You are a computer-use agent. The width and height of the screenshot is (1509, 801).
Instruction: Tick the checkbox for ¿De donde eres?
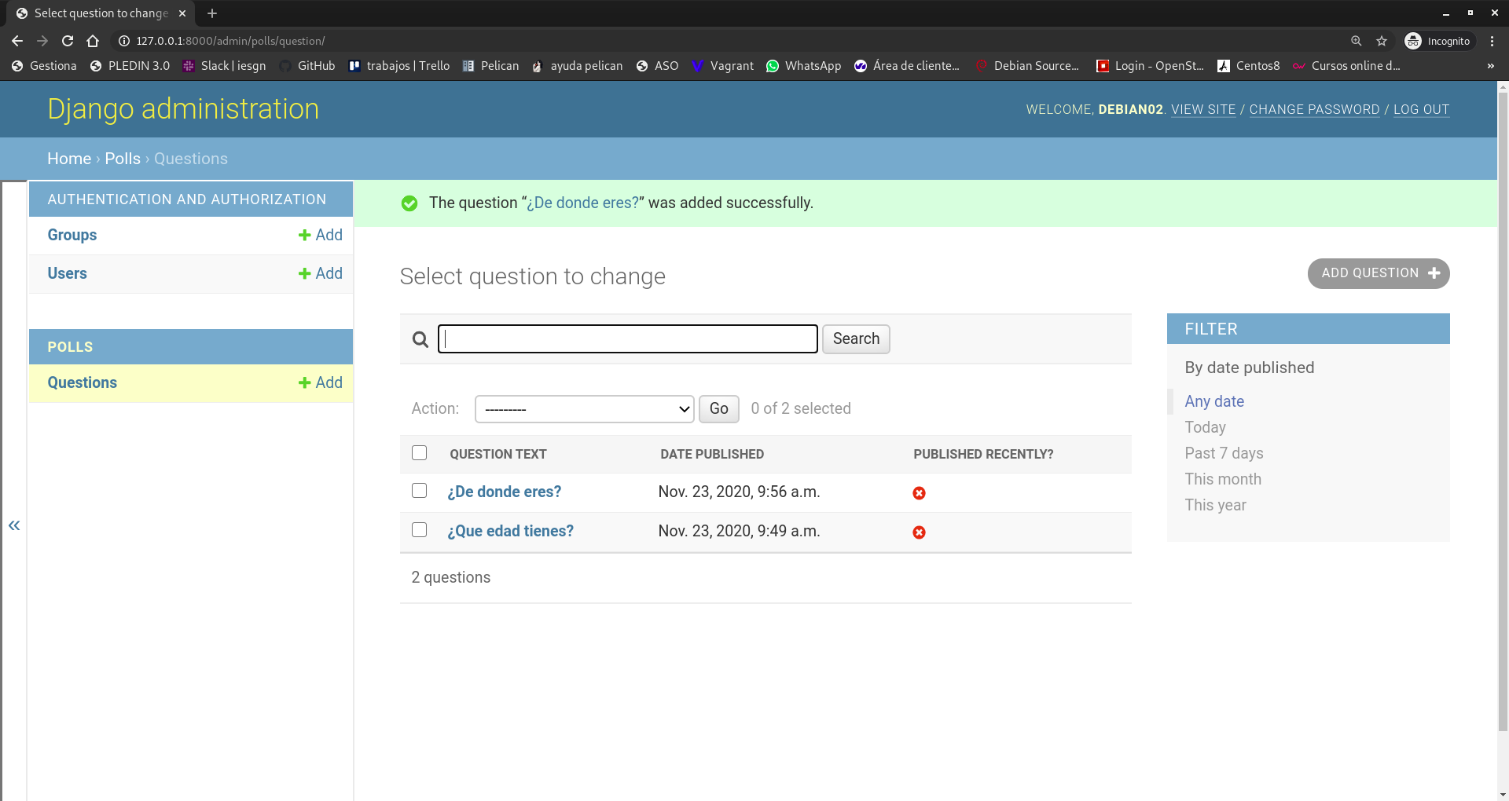[x=420, y=491]
